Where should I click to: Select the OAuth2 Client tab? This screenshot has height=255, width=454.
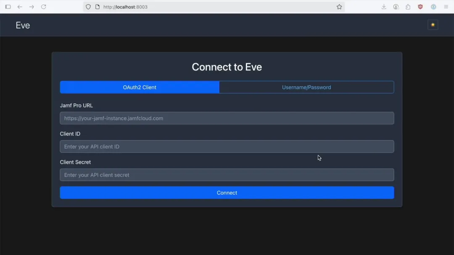[140, 87]
